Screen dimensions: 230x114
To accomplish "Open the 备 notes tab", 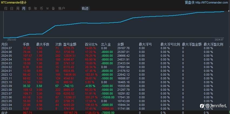I will tap(53, 9).
